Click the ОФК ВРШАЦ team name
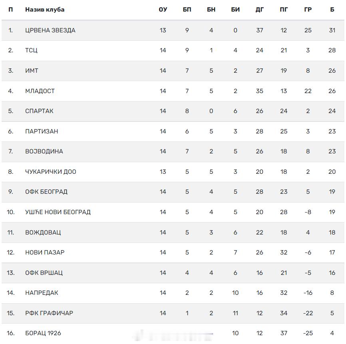The image size is (346, 344). [44, 273]
